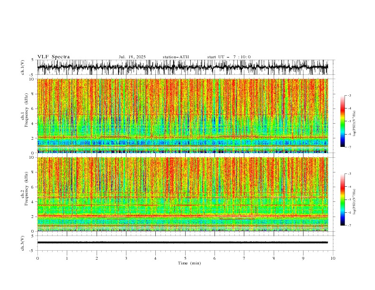Click the log(PSD) label beside ch.2 colorbar
Screen dimensions: 375x290
coord(354,202)
